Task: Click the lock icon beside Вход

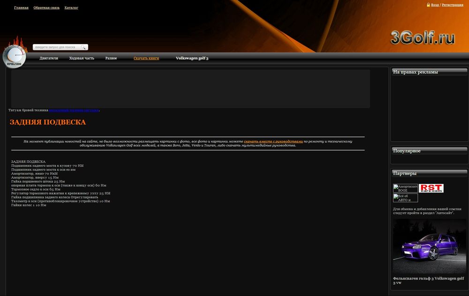Action: click(x=428, y=5)
